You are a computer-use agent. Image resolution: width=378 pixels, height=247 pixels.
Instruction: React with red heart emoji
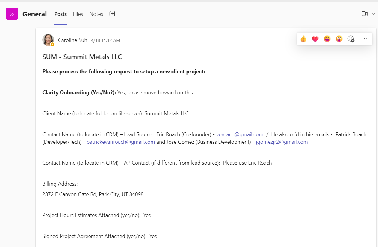(x=315, y=39)
